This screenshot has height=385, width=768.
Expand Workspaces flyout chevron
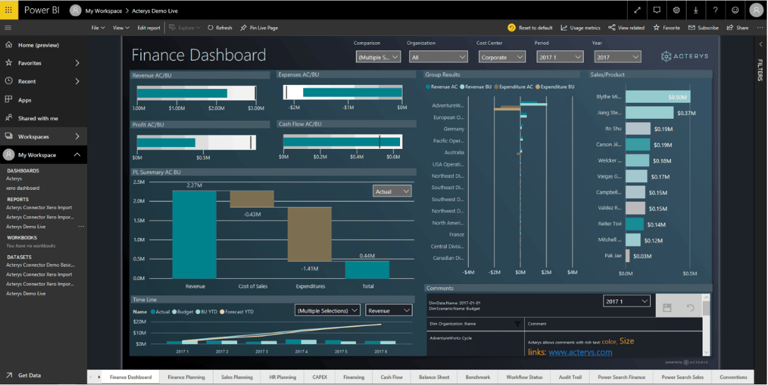(78, 136)
